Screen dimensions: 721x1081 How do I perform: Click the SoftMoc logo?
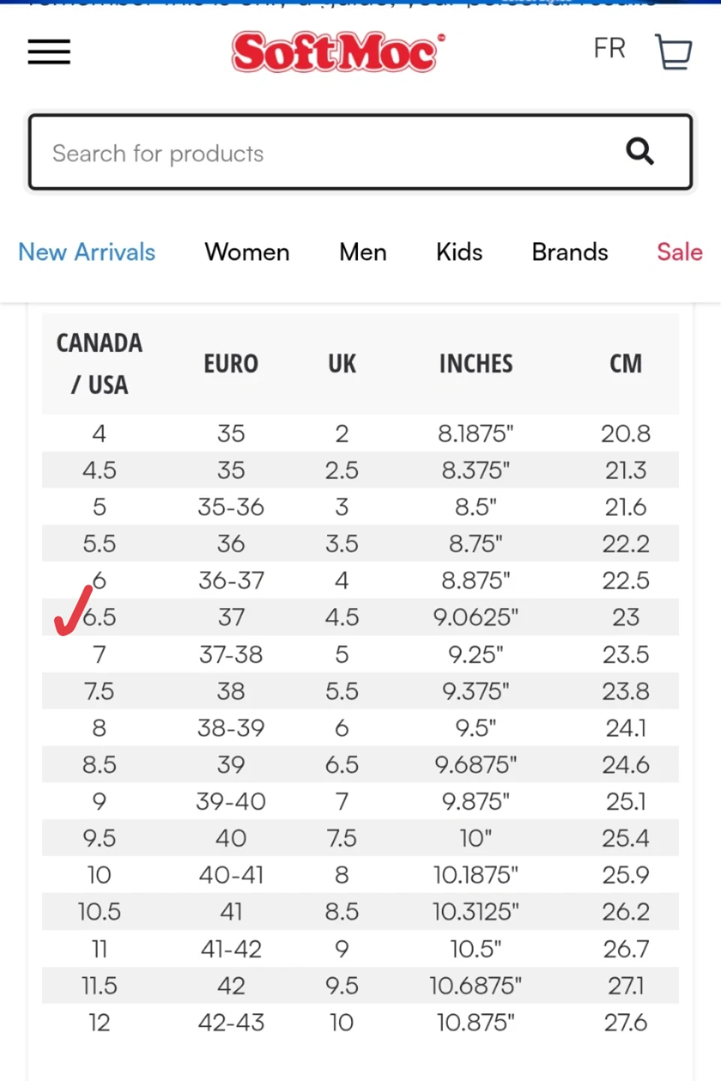(338, 52)
